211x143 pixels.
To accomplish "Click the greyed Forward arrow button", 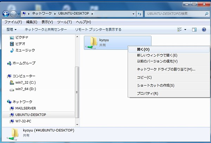I will (x=13, y=14).
